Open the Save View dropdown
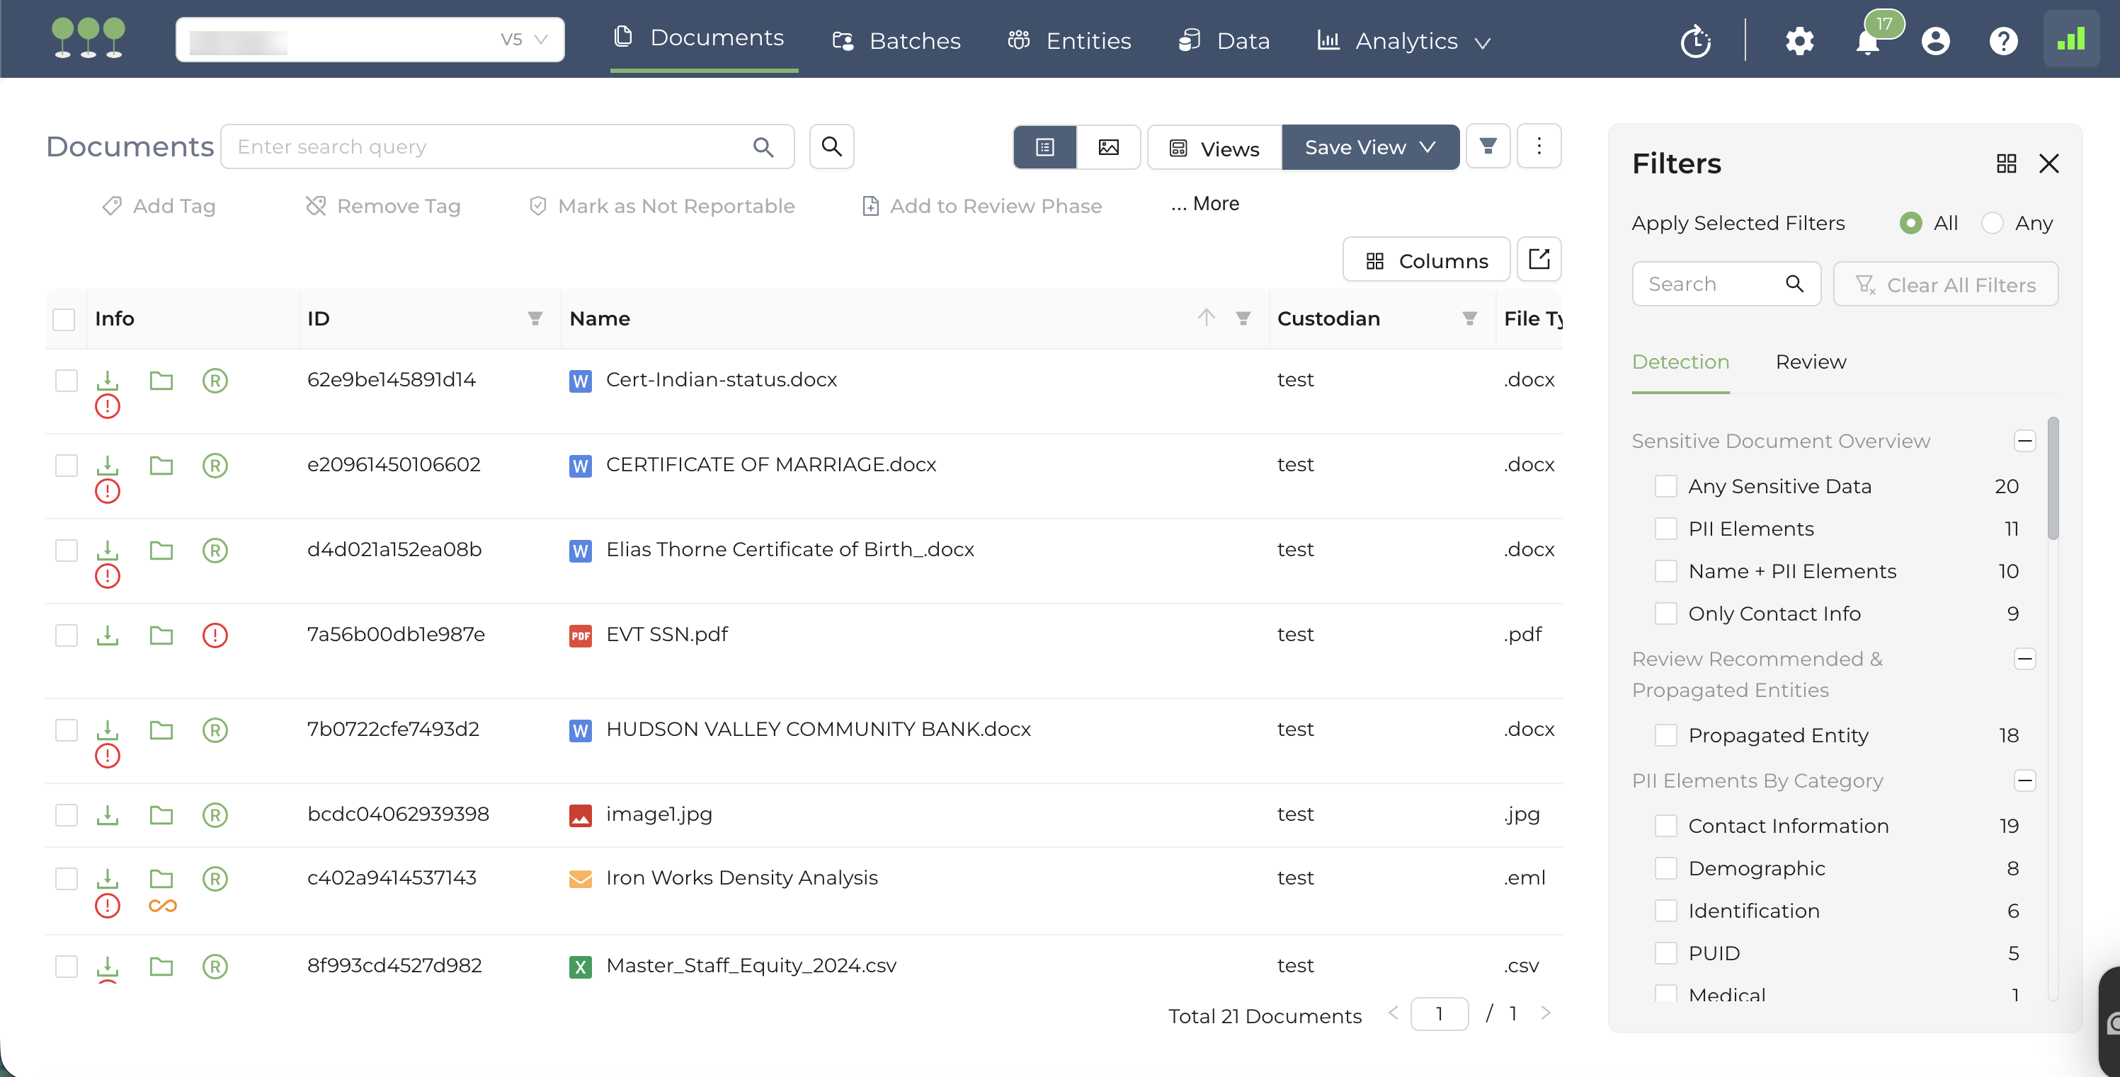Image resolution: width=2120 pixels, height=1077 pixels. (1369, 147)
